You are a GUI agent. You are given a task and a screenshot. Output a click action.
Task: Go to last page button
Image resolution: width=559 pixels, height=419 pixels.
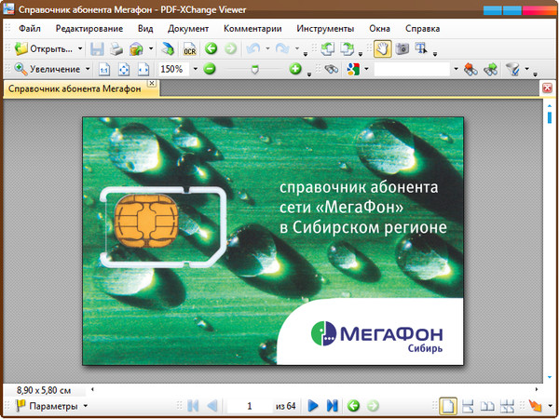coord(332,406)
